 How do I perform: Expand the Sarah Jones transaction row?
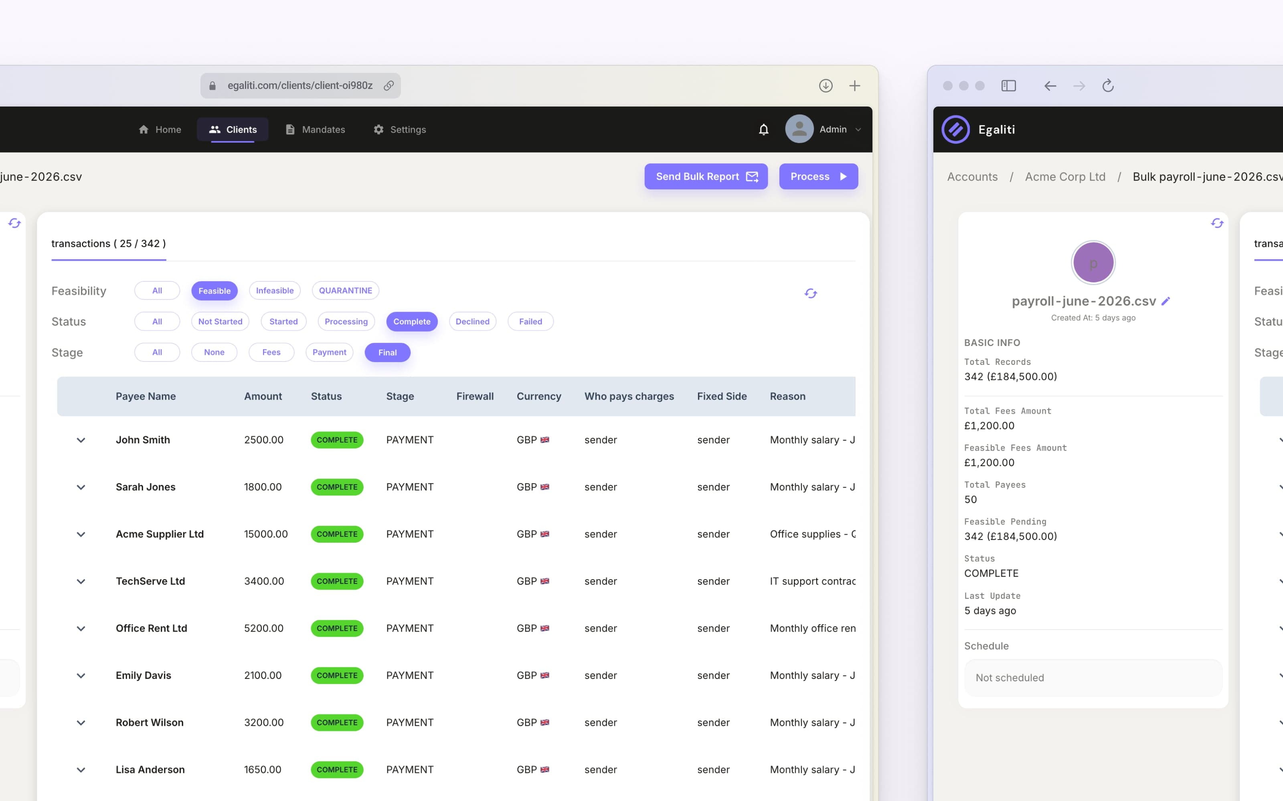[x=81, y=487]
